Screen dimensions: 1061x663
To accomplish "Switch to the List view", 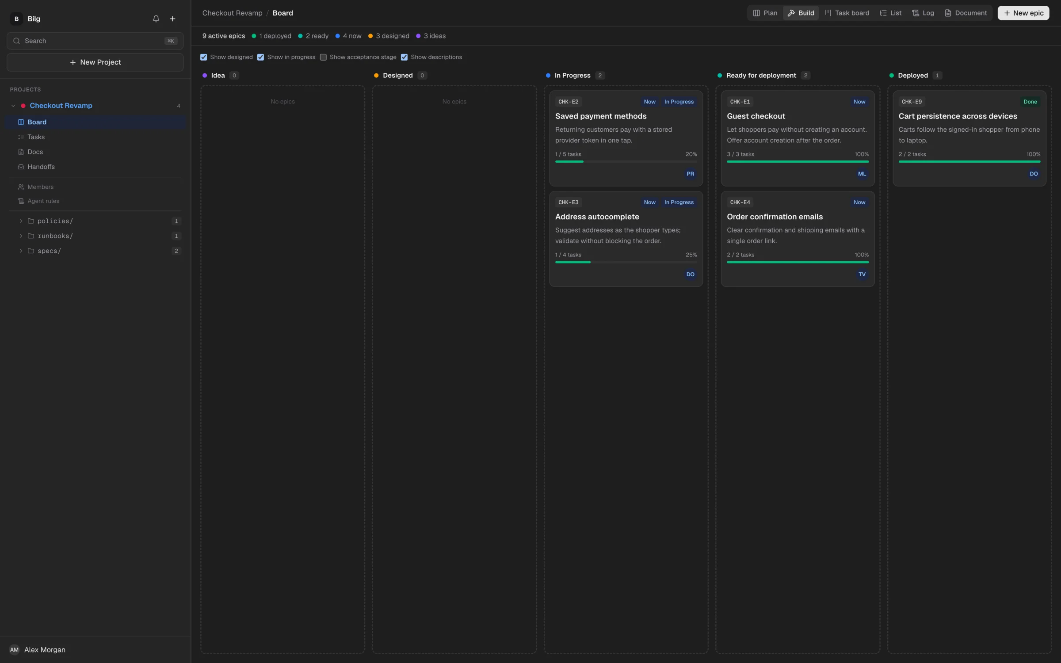I will pos(890,13).
